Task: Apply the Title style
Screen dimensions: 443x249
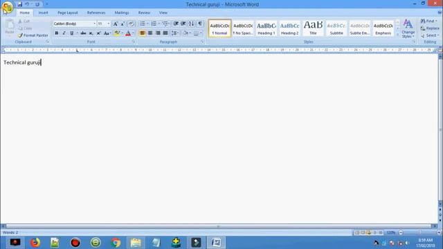Action: click(313, 28)
